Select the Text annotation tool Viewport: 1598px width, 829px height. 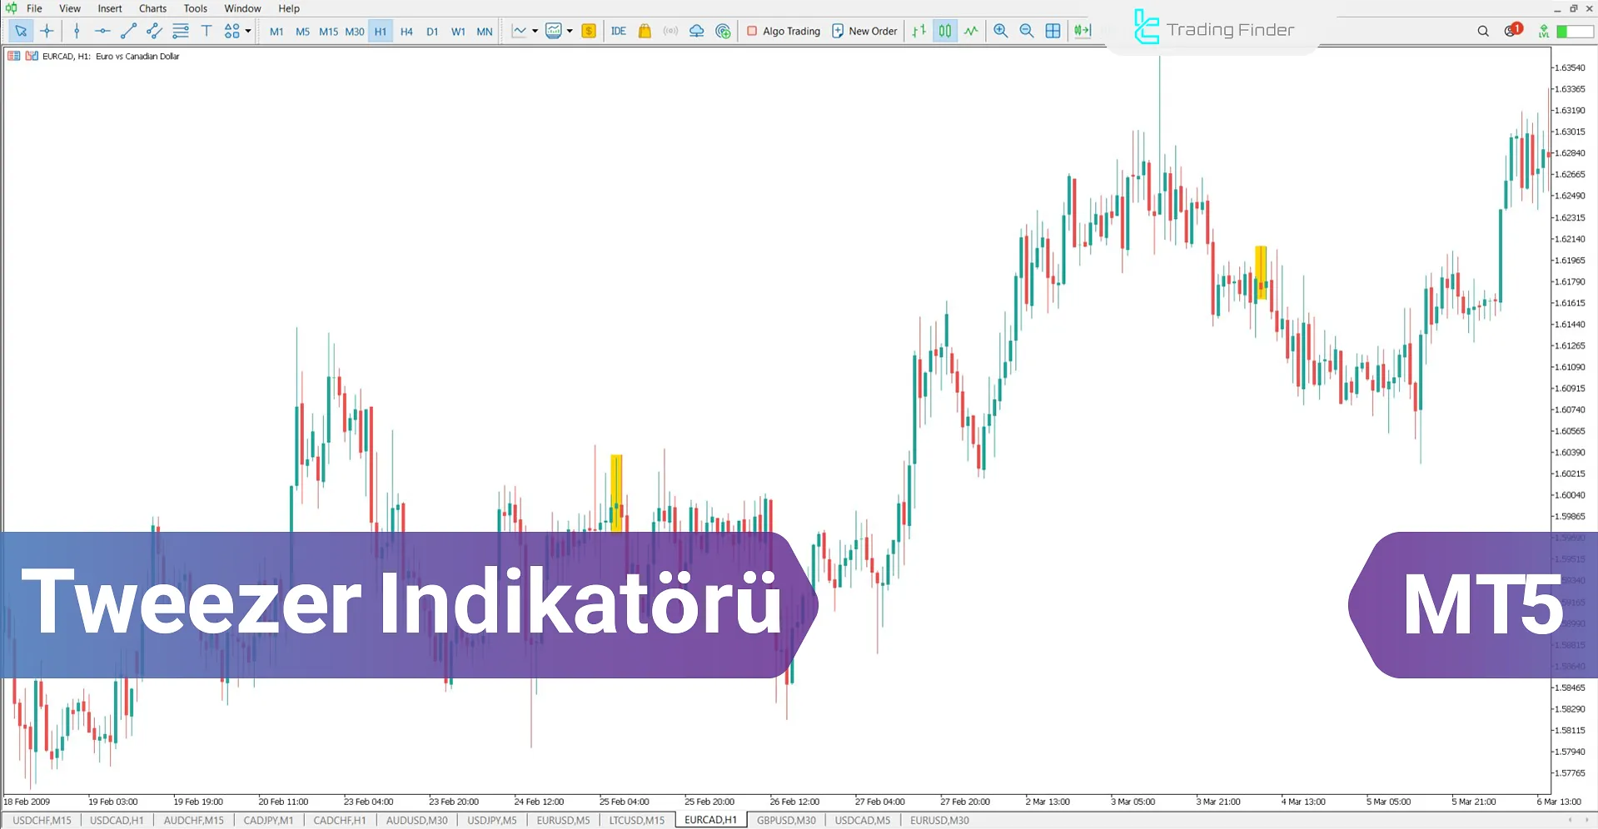pyautogui.click(x=207, y=31)
